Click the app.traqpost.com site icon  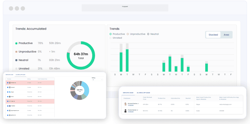pyautogui.click(x=10, y=110)
